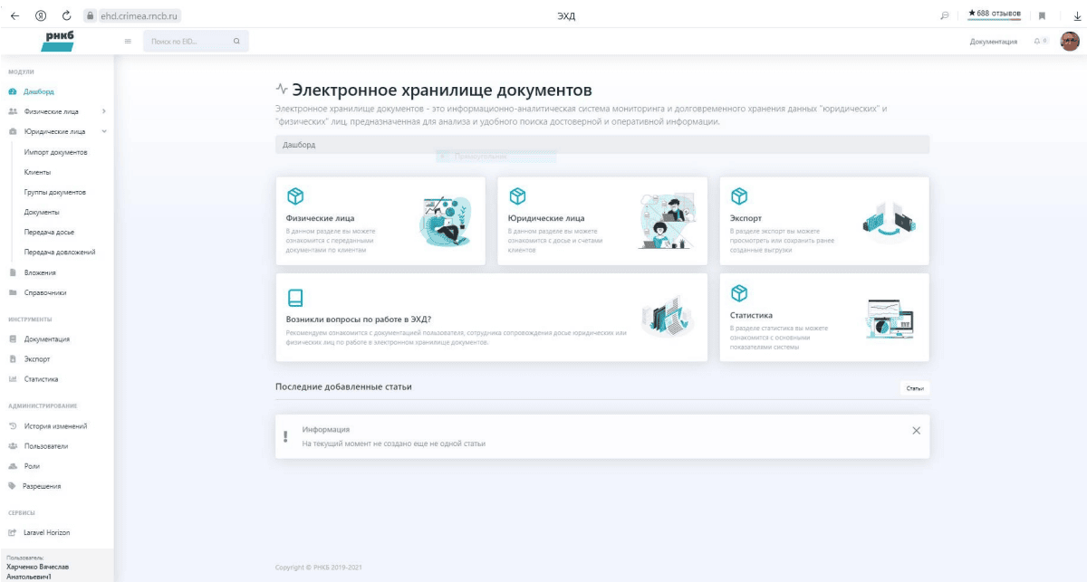Open the browser downloads icon

pos(1077,15)
